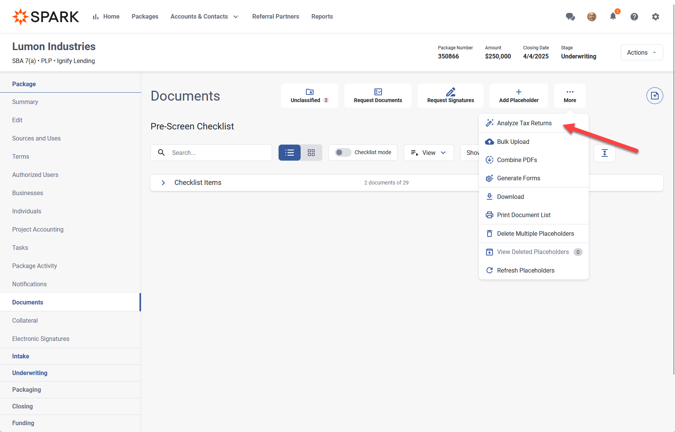This screenshot has height=432, width=675.
Task: Open the notifications bell
Action: (x=613, y=16)
